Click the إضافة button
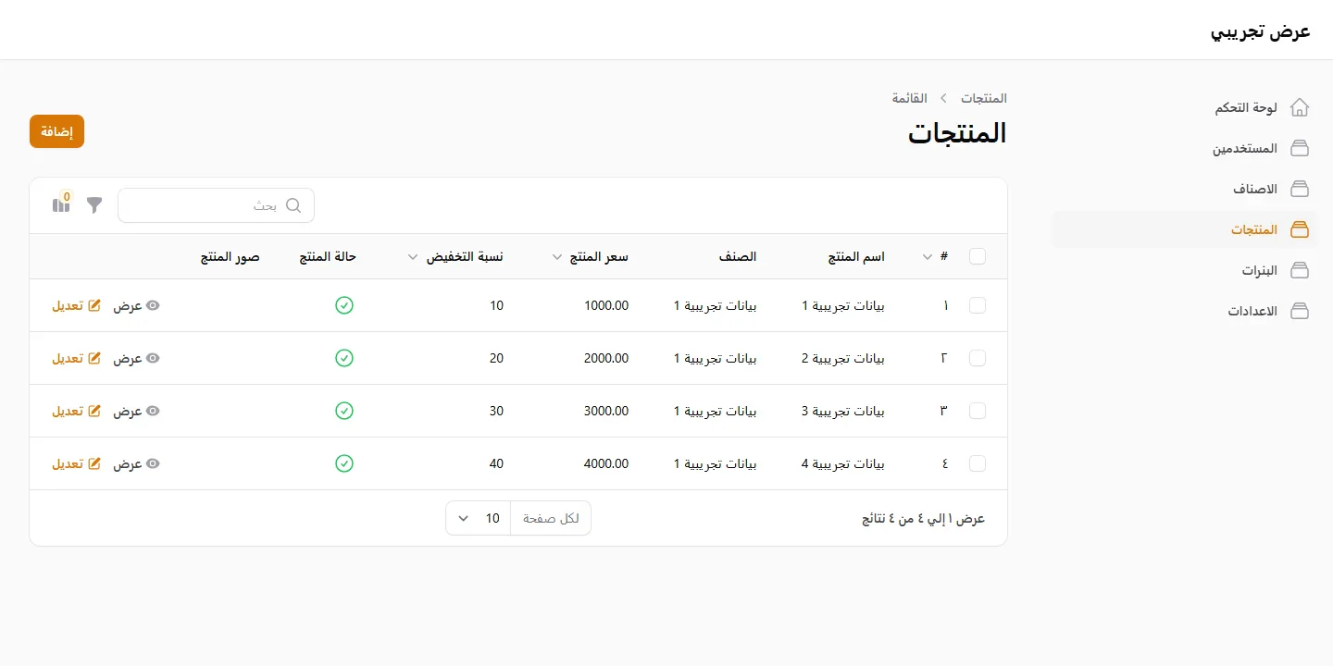Image resolution: width=1333 pixels, height=666 pixels. [x=57, y=131]
